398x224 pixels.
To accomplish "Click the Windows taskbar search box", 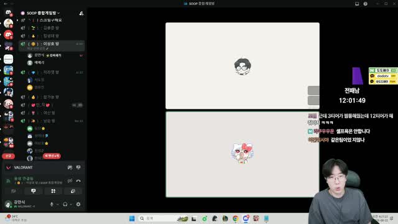I will click(163, 218).
